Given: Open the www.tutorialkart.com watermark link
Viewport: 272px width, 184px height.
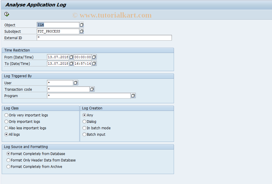Looking at the screenshot, I should point(112,15).
